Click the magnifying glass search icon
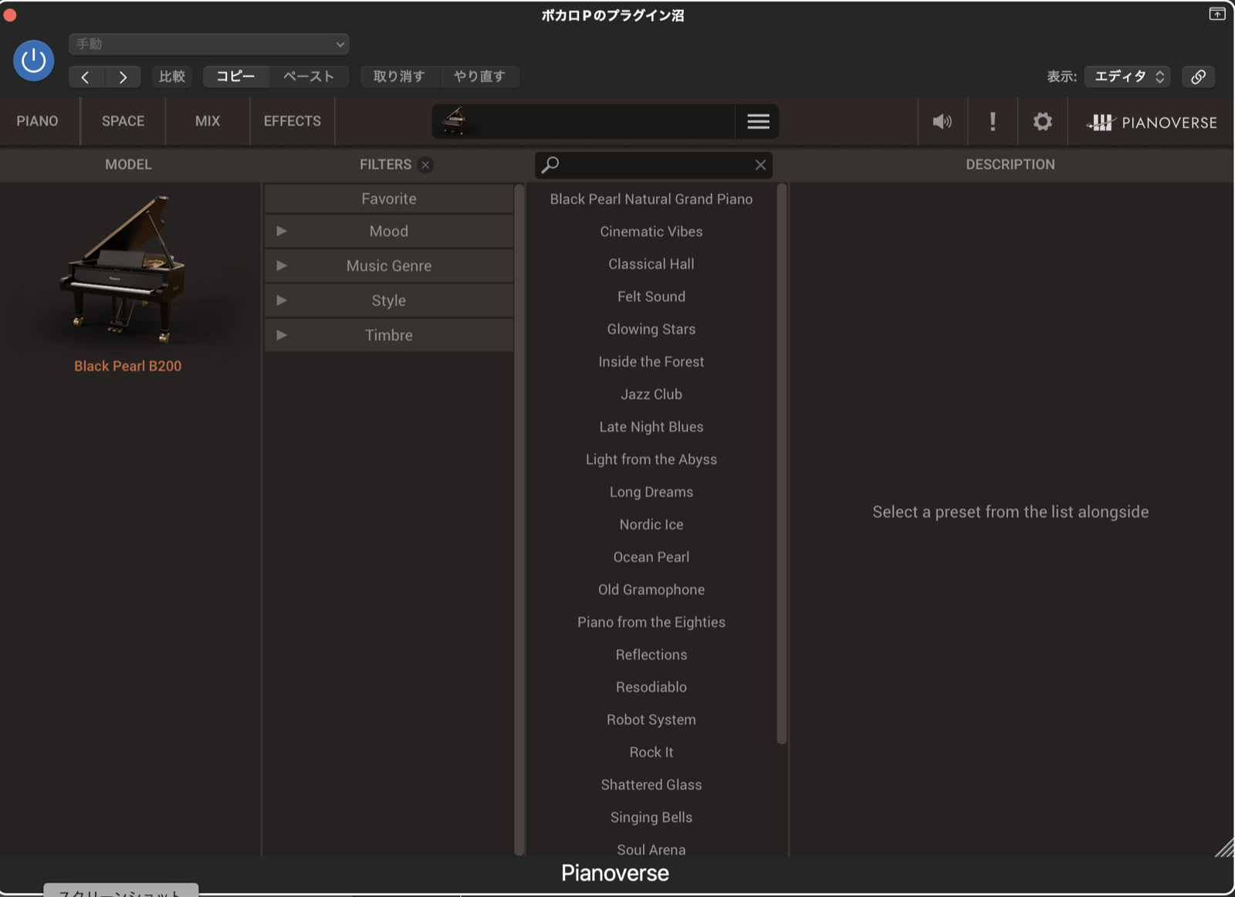Viewport: 1235px width, 897px height. point(550,164)
